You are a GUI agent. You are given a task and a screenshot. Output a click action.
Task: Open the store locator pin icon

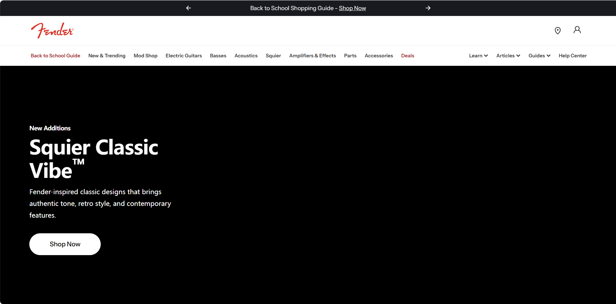pos(558,31)
